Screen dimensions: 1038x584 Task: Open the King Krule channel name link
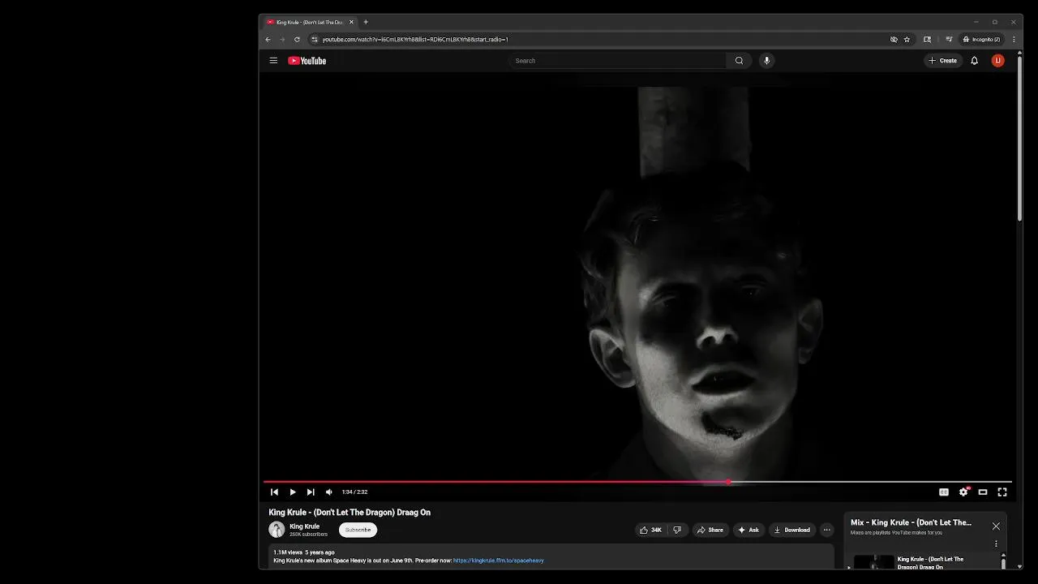304,526
